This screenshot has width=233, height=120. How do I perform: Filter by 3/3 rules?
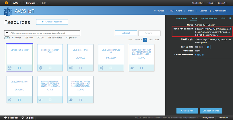(x=29, y=38)
